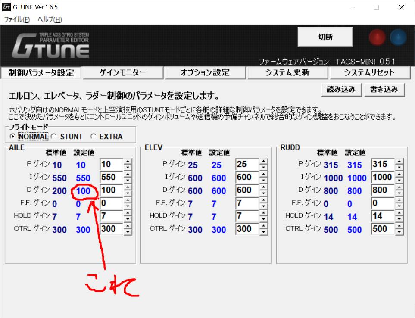The width and height of the screenshot is (415, 318).
Task: Switch to the システム更新 tab
Action: (x=288, y=72)
